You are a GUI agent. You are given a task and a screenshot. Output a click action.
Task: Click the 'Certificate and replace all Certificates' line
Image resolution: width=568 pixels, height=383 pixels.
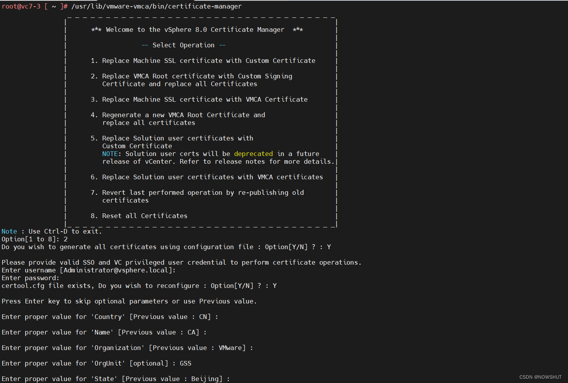pyautogui.click(x=180, y=84)
